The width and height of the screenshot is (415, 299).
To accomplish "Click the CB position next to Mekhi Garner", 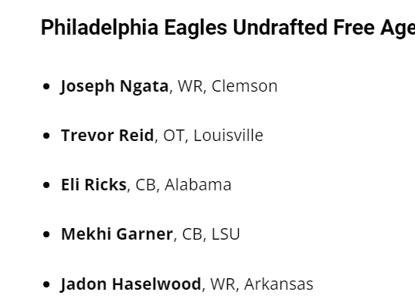I will [x=192, y=234].
